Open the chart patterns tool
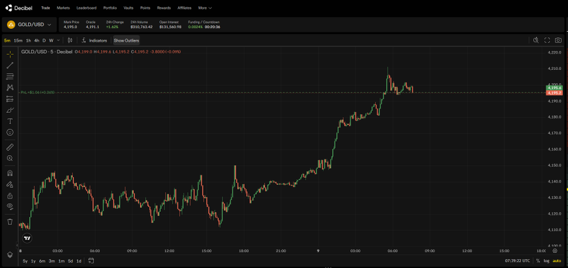Viewport: 568px width, 268px height. [x=9, y=88]
